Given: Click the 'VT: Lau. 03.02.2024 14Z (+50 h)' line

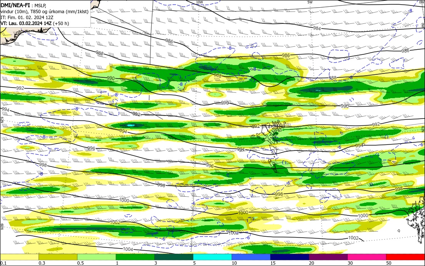Looking at the screenshot, I should pyautogui.click(x=35, y=23).
